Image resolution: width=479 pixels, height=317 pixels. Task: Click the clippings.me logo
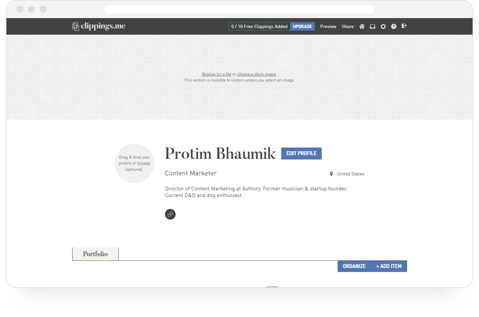click(99, 26)
